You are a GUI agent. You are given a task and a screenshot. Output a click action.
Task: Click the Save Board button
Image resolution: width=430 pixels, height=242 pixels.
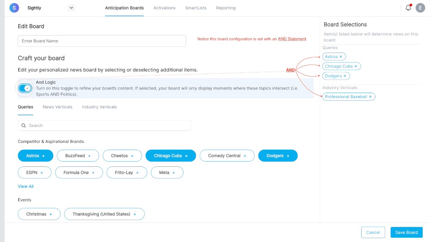click(406, 232)
